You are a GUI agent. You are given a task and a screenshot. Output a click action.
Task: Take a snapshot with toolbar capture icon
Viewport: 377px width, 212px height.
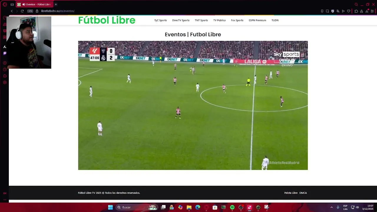pyautogui.click(x=327, y=11)
